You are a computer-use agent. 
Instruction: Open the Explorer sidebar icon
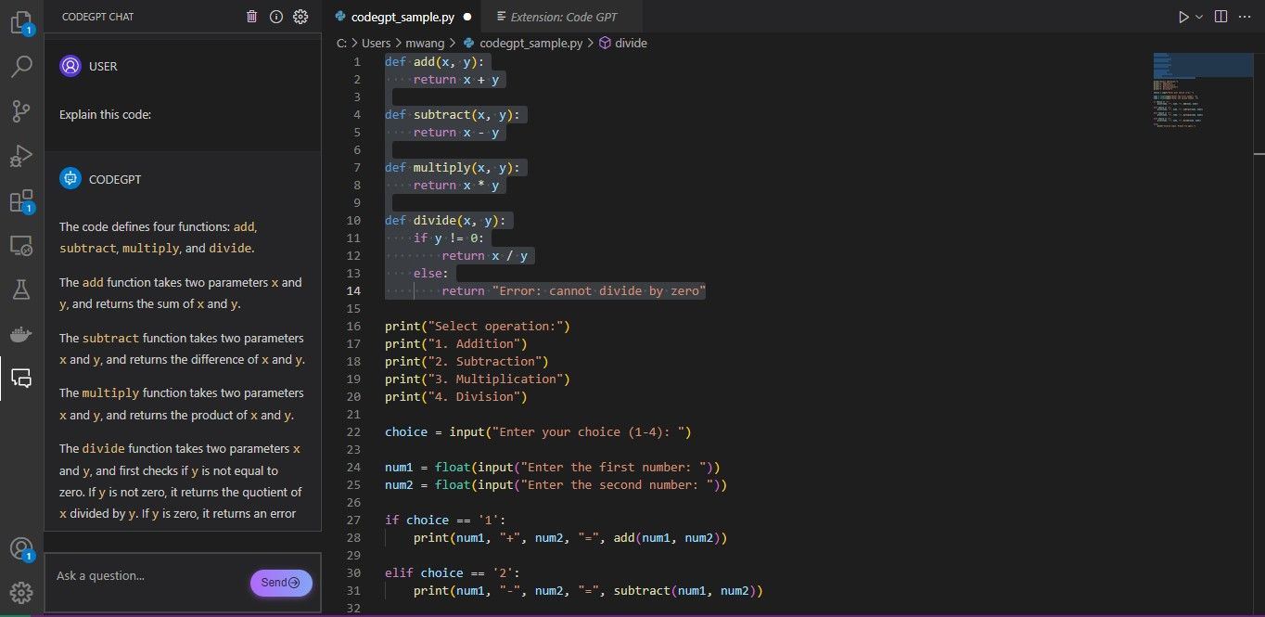point(22,22)
